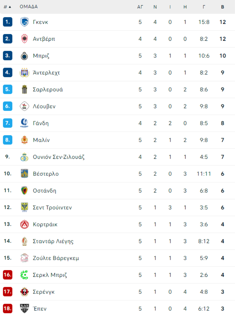Click the red position 16 badge
The image size is (235, 317).
pos(8,275)
